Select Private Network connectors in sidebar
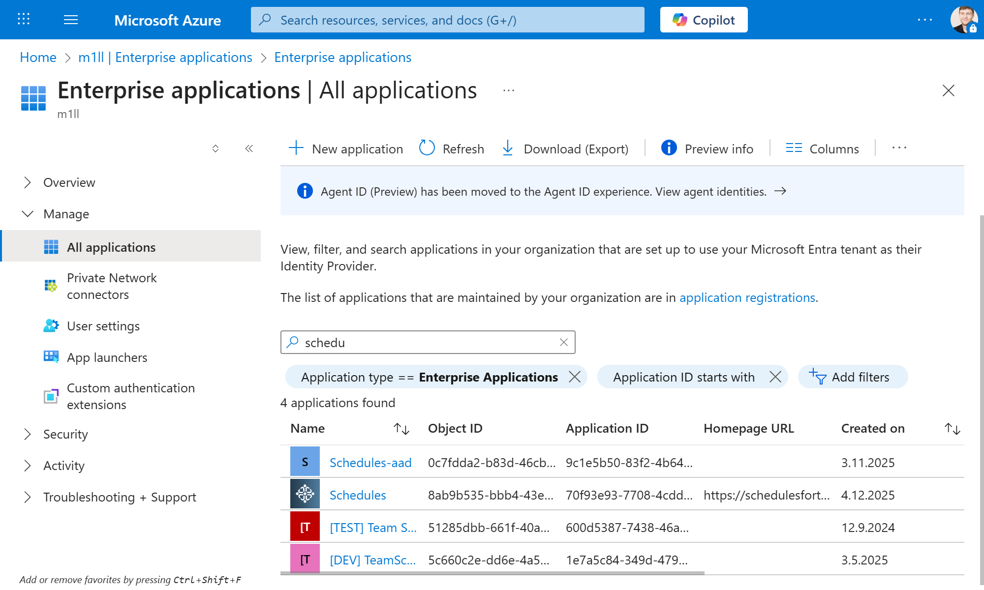Image resolution: width=984 pixels, height=590 pixels. pyautogui.click(x=112, y=286)
